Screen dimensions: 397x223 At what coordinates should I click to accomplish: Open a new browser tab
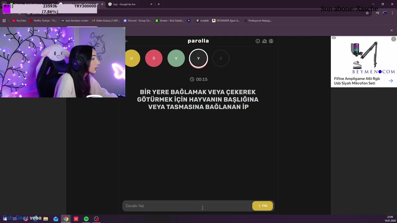coord(159,4)
